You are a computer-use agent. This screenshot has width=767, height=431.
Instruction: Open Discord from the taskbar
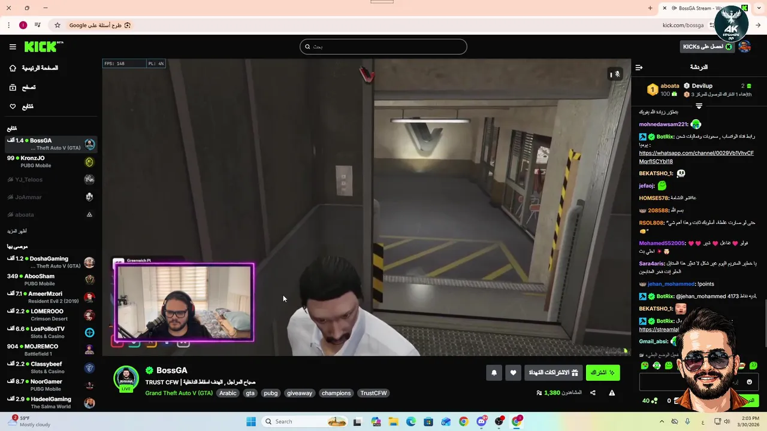(481, 421)
